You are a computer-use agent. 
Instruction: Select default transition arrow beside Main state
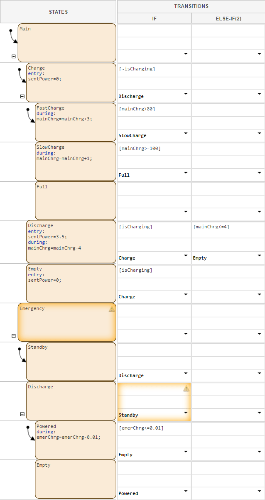pos(13,37)
